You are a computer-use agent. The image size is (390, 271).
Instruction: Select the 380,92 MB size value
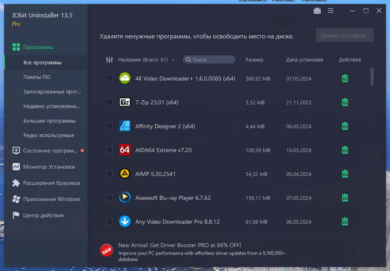[258, 78]
